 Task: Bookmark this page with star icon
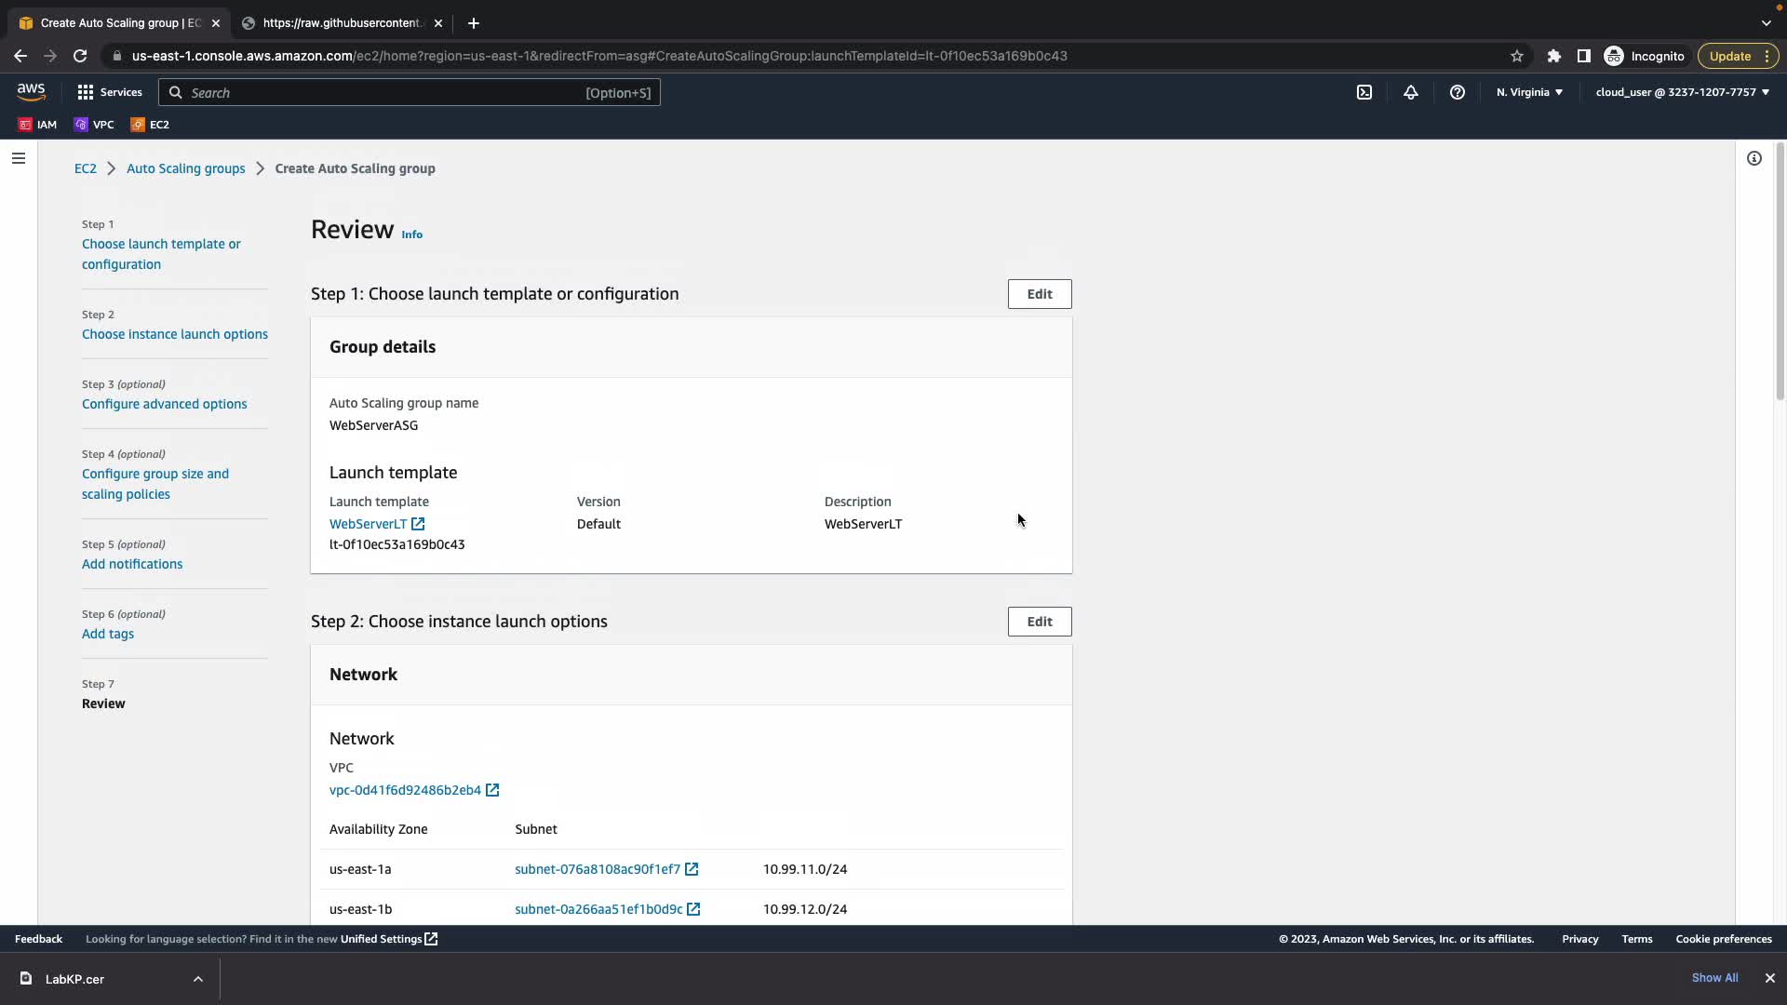coord(1517,56)
